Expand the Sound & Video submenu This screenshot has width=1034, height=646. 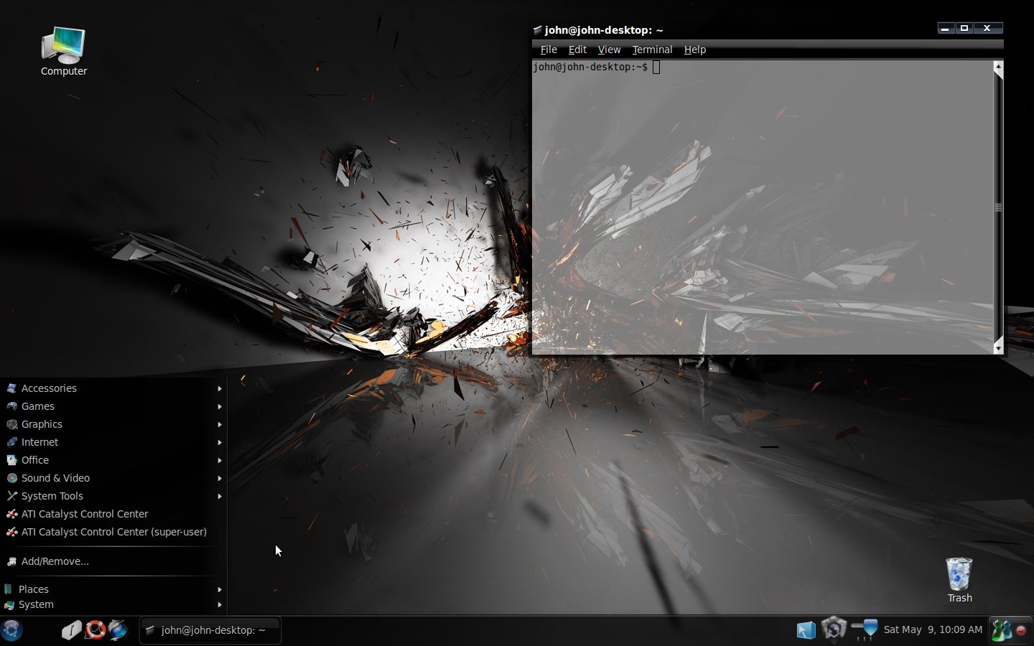(113, 478)
